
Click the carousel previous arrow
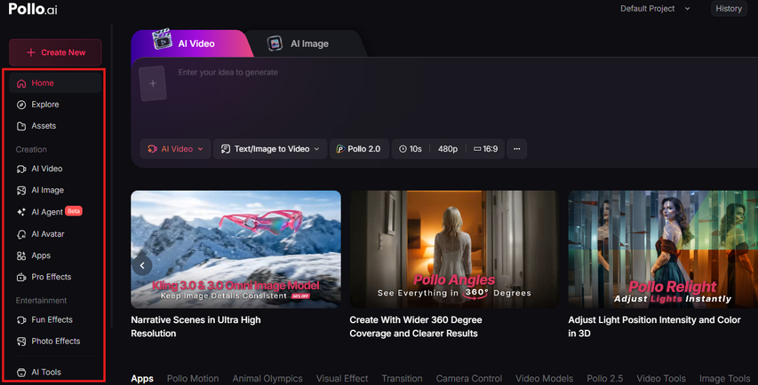point(141,264)
